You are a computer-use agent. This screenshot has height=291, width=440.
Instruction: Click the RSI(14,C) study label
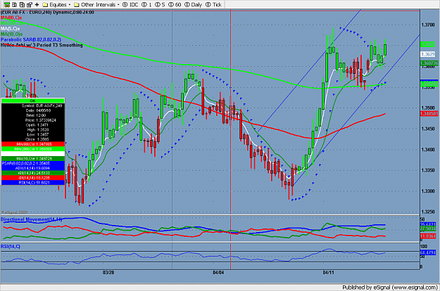tap(11, 247)
